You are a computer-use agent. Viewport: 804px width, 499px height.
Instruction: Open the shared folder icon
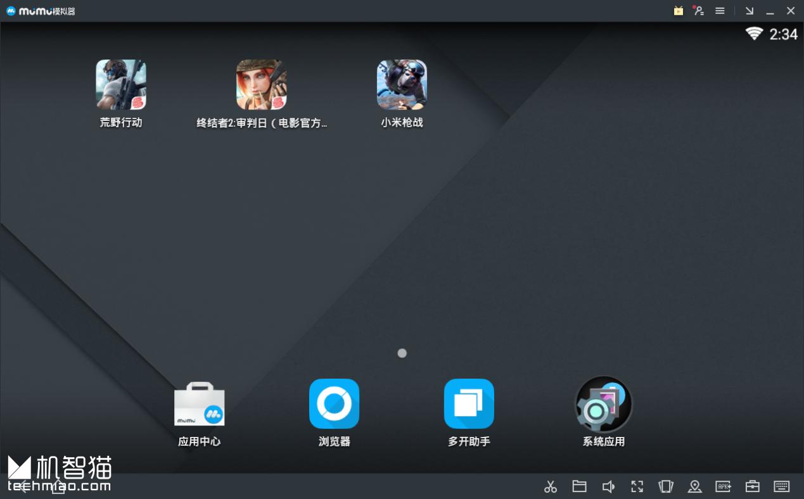pyautogui.click(x=579, y=486)
